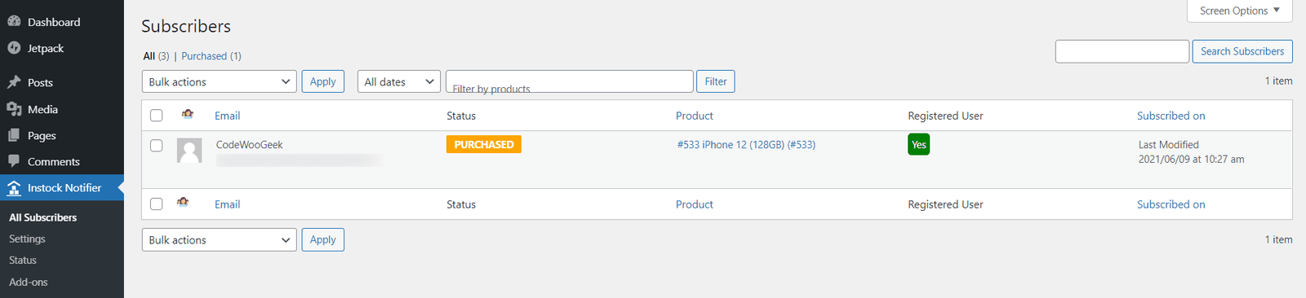Viewport: 1306px width, 298px height.
Task: Toggle the select-all checkbox in table footer
Action: pos(157,204)
